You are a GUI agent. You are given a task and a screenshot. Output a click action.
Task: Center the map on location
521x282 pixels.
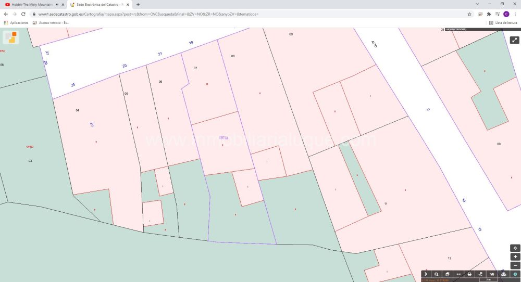pos(515,248)
